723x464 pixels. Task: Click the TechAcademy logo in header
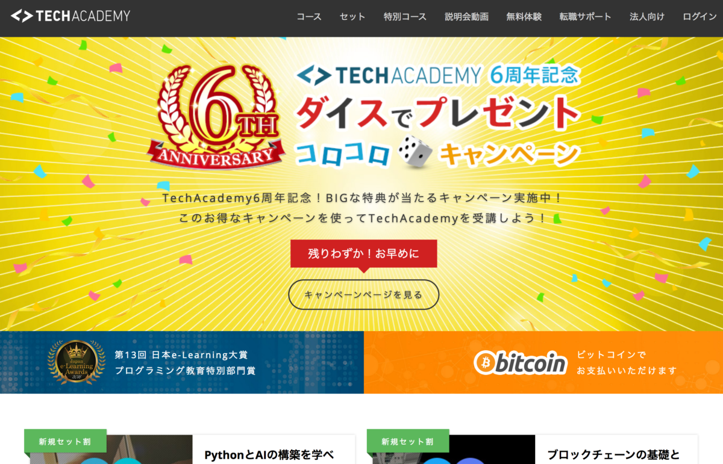coord(70,16)
